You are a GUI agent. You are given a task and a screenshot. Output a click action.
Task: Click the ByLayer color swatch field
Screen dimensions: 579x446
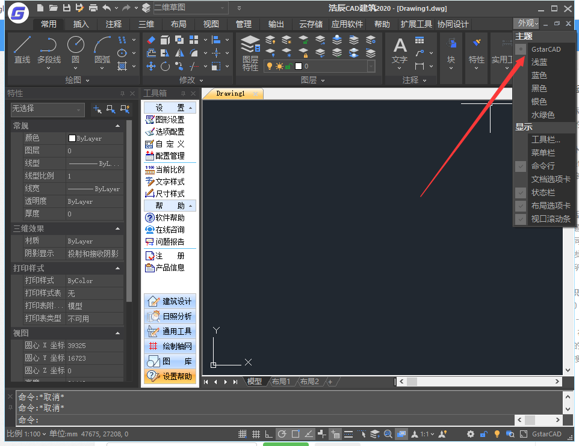94,138
